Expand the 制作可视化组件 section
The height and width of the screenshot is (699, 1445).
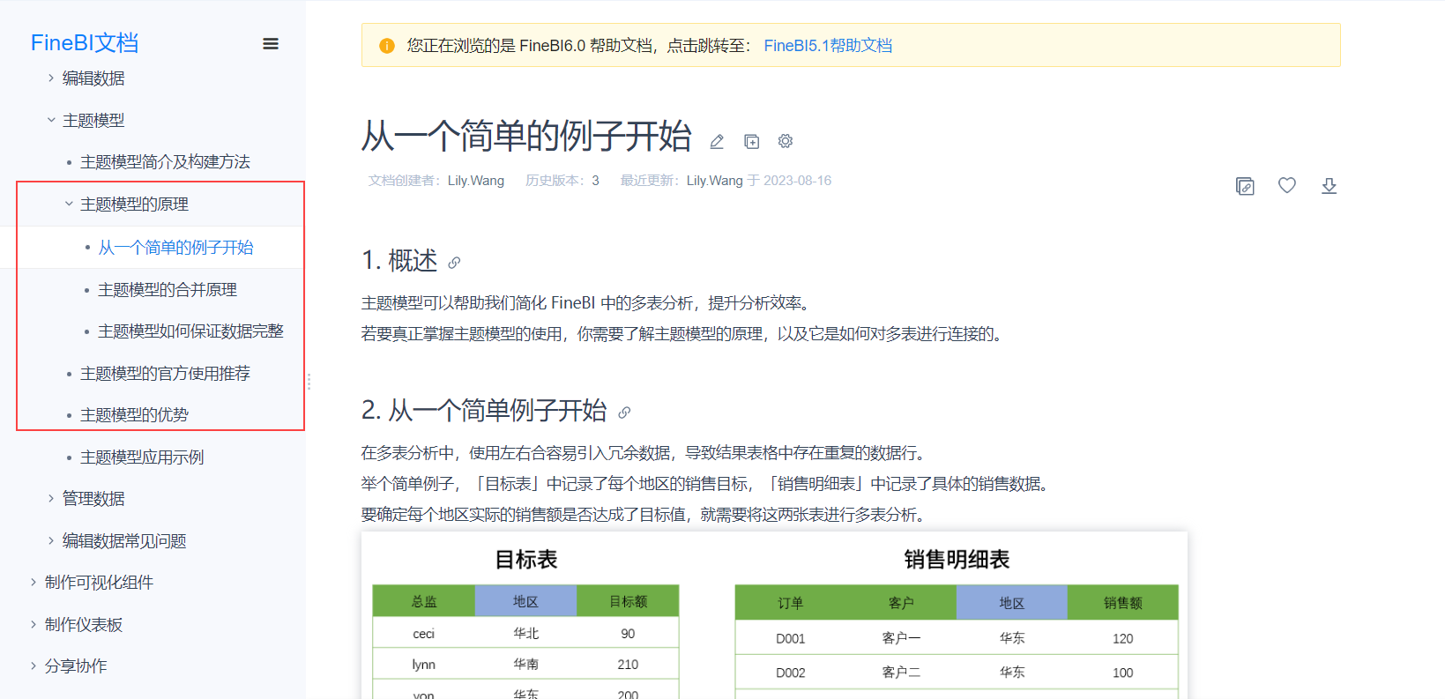coord(34,583)
